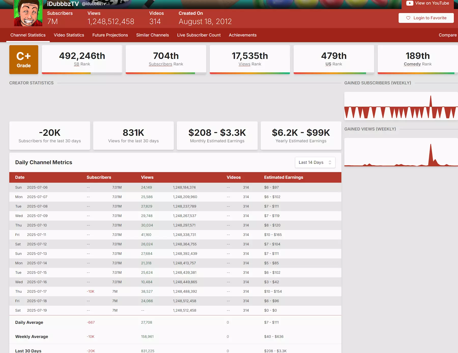Screen dimensions: 458x353
Task: Click total views 1,248,237,789
Action: [x=184, y=206]
